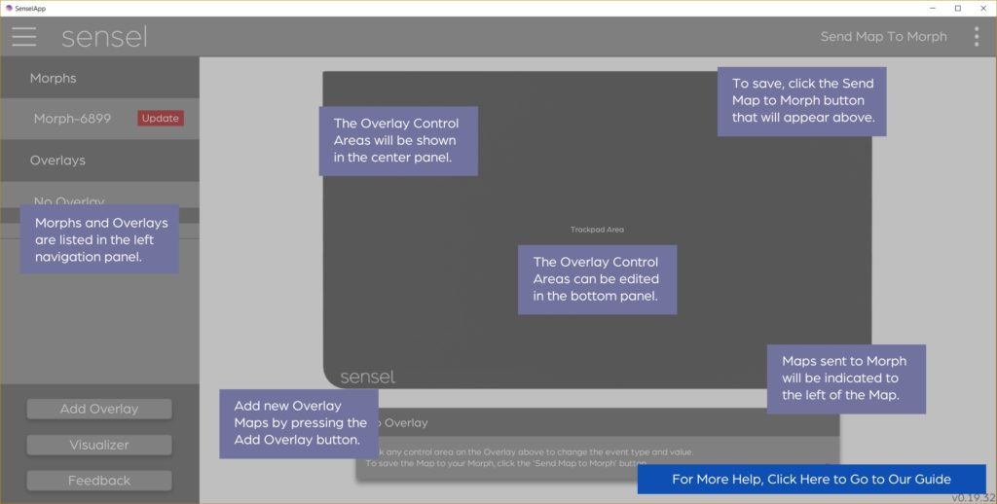Click the red Update badge
This screenshot has height=504, width=997.
161,119
